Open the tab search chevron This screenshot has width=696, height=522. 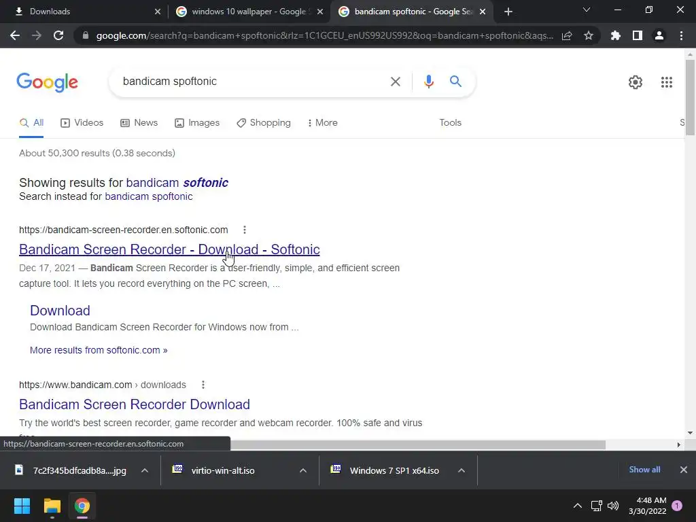587,10
